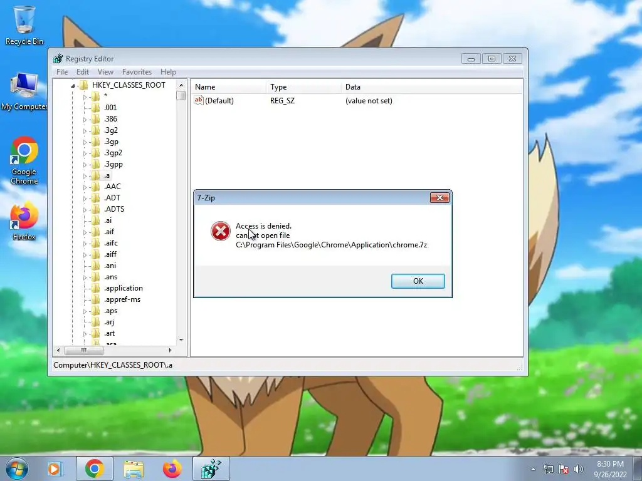Select the .3gp2 registry key
This screenshot has width=642, height=481.
click(x=113, y=153)
